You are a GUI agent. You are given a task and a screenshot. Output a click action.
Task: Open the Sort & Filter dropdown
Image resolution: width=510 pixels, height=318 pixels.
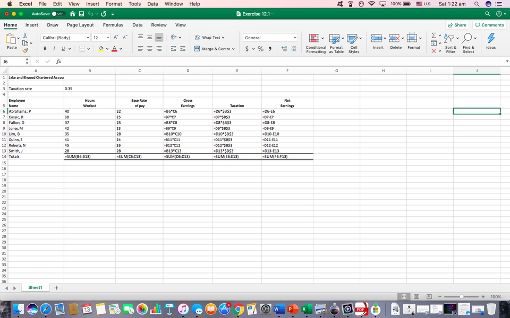coord(451,43)
